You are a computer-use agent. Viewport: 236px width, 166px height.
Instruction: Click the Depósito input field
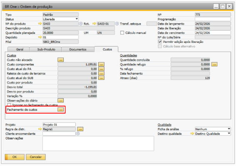click(x=60, y=37)
